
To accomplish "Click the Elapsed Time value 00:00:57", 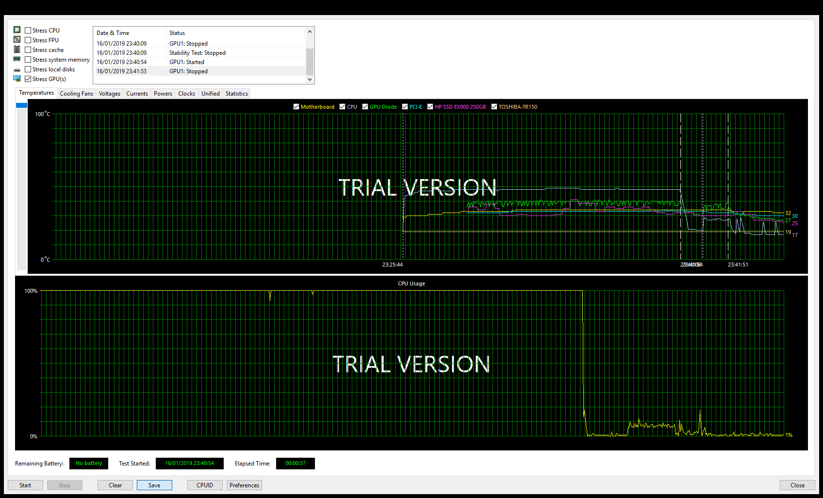I will point(296,464).
